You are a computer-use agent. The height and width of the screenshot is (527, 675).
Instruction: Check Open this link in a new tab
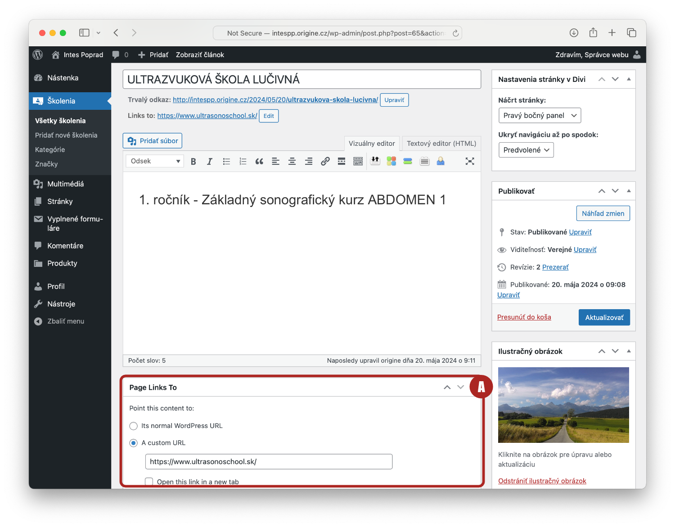(x=149, y=482)
